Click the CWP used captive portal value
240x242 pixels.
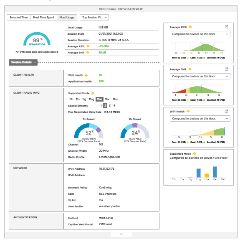pyautogui.click(x=106, y=224)
